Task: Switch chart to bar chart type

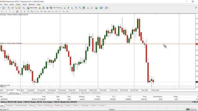Action: point(65,8)
